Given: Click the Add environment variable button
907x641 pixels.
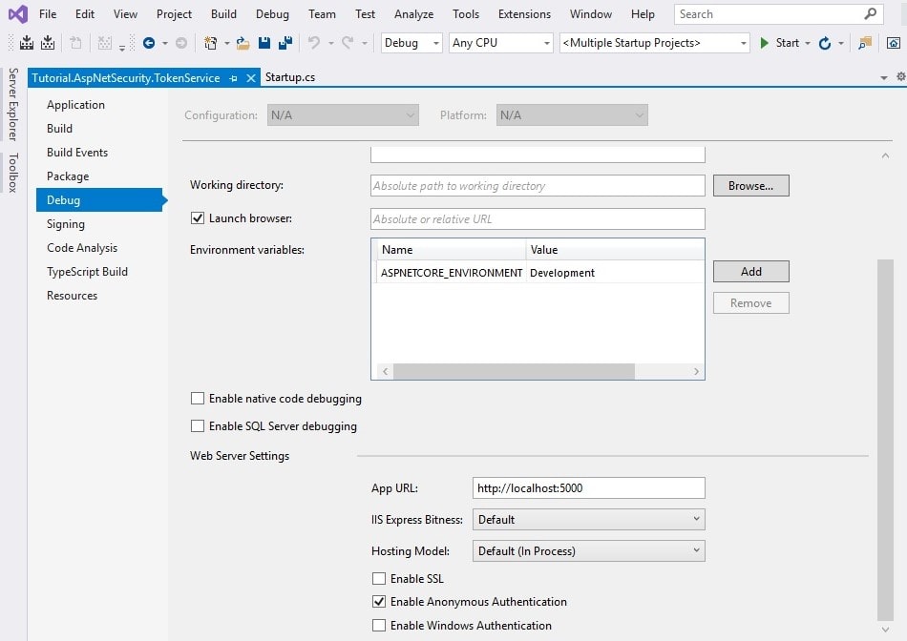Looking at the screenshot, I should (750, 271).
